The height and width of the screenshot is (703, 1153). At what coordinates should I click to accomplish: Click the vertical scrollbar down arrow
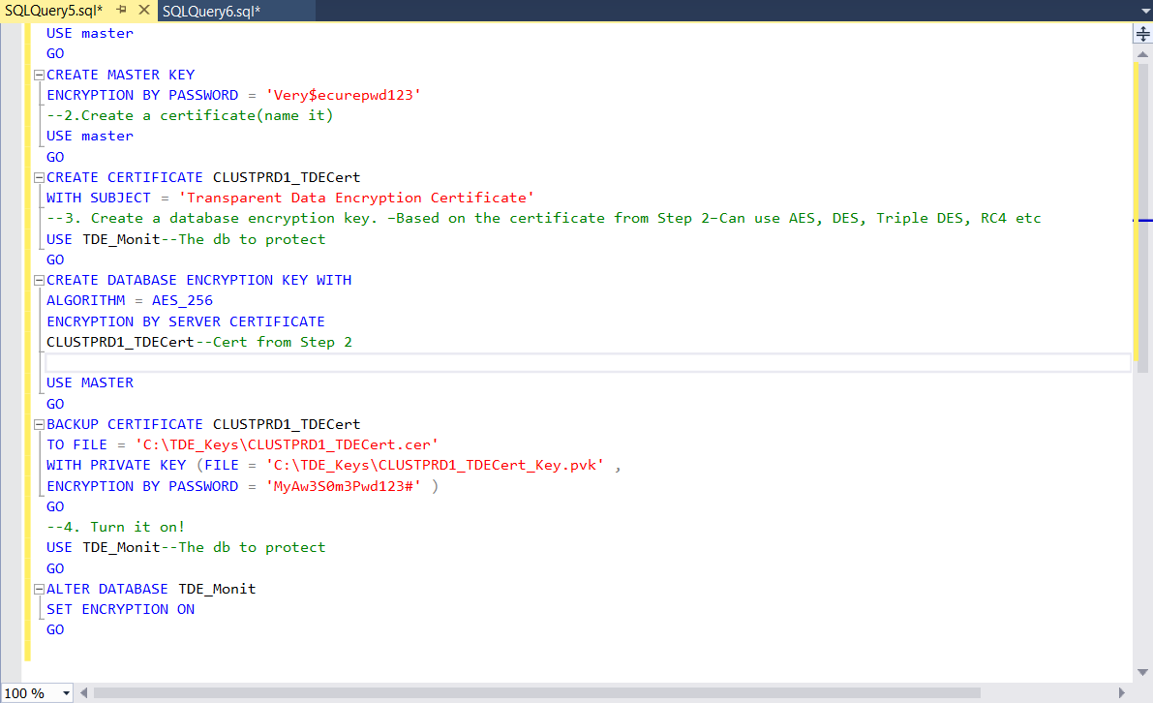click(x=1142, y=672)
